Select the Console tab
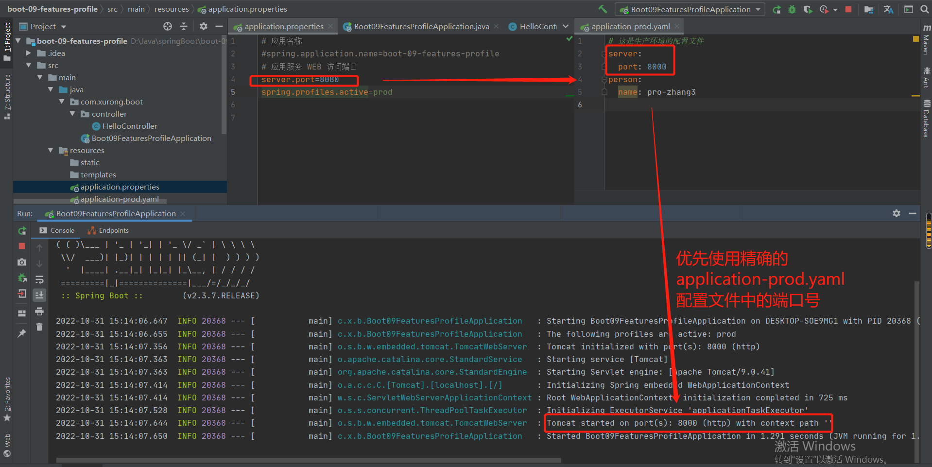The image size is (932, 467). click(x=57, y=230)
